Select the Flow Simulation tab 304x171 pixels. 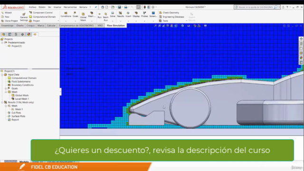tap(116, 26)
